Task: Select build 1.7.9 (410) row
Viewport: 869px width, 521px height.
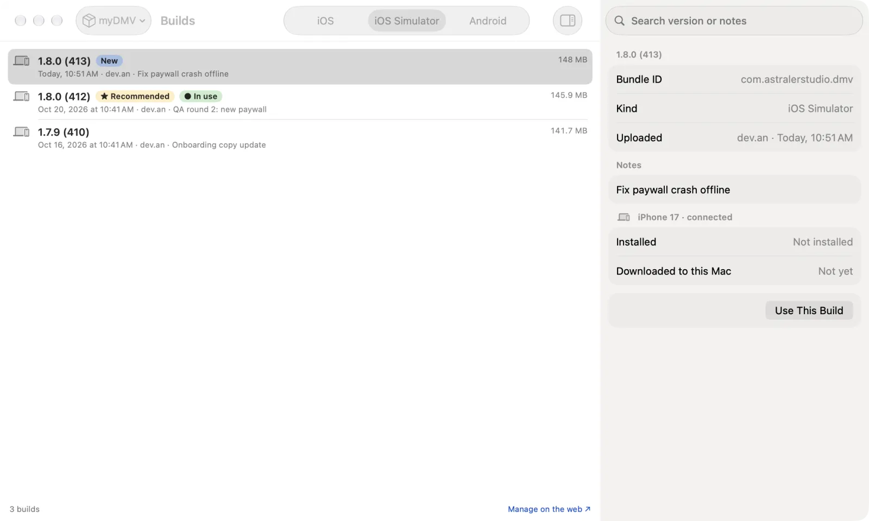Action: (300, 138)
